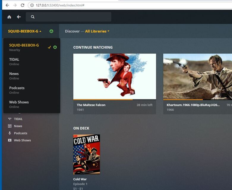Click the Khartoum progress bar
This screenshot has width=232, height=190.
pos(198,100)
